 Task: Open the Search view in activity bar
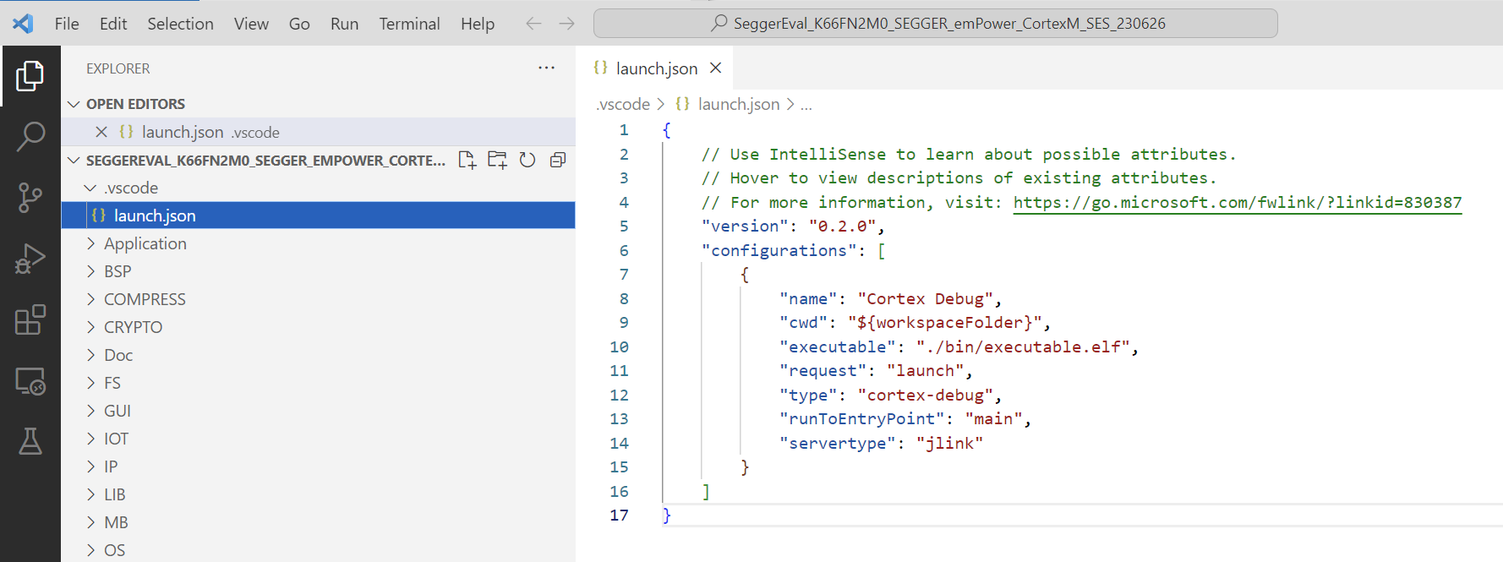30,136
